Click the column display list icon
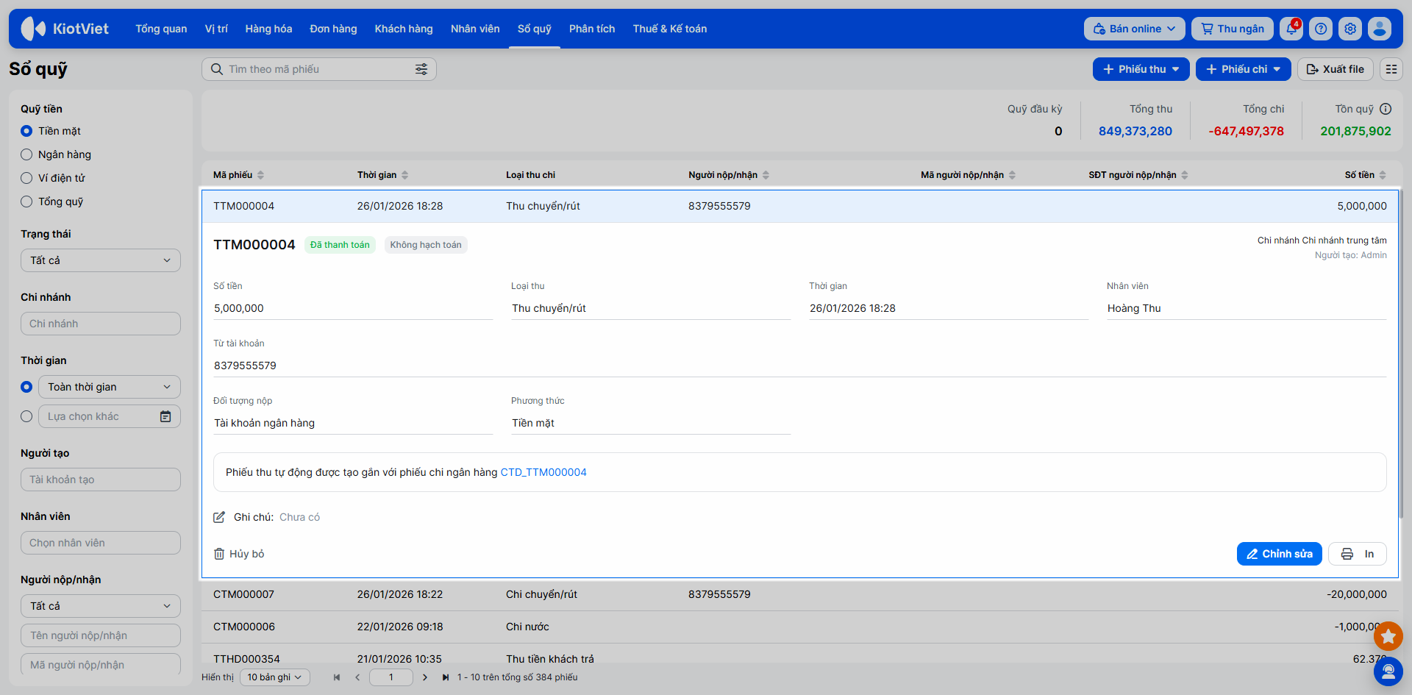The height and width of the screenshot is (695, 1412). (x=1391, y=69)
